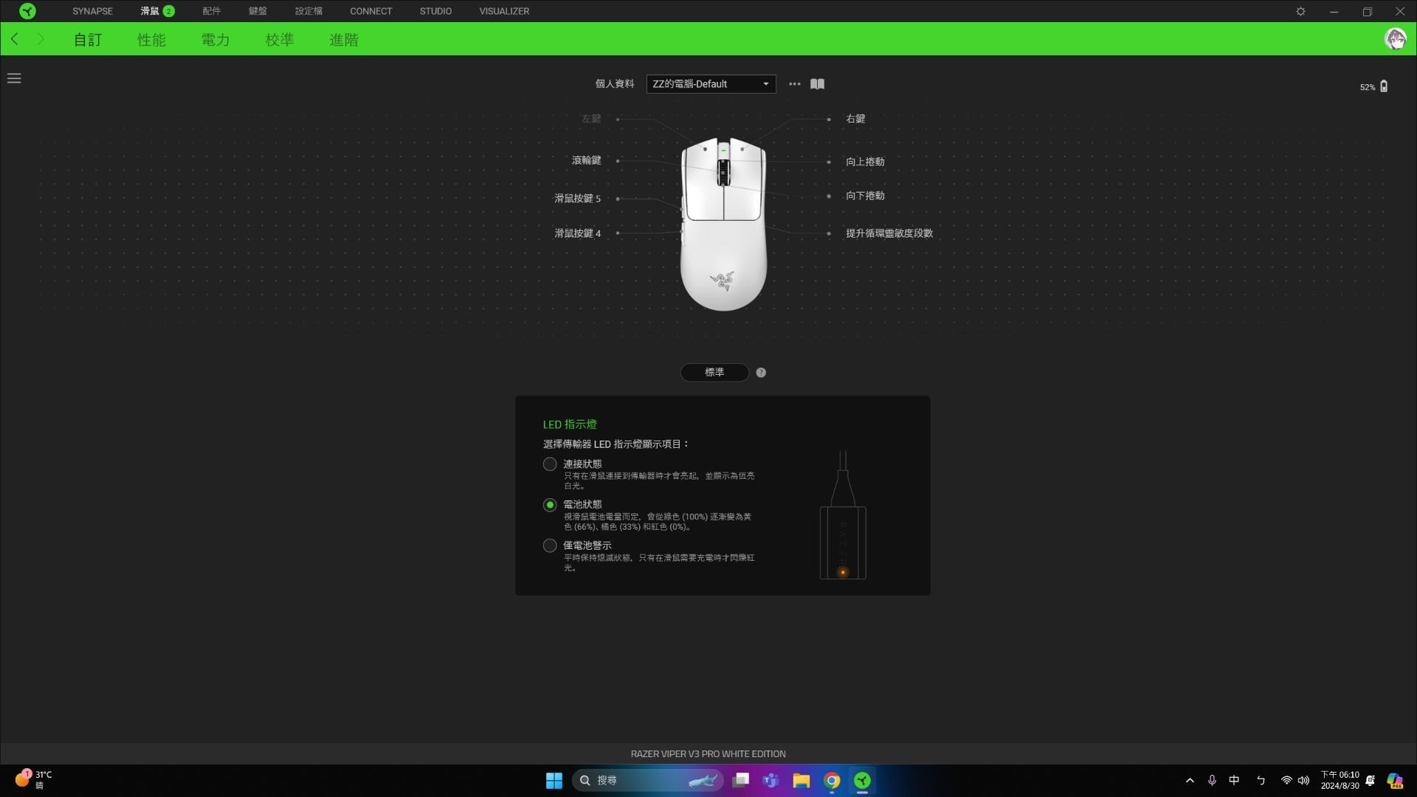Open the sidebar hamburger menu
The image size is (1417, 797).
coord(14,78)
